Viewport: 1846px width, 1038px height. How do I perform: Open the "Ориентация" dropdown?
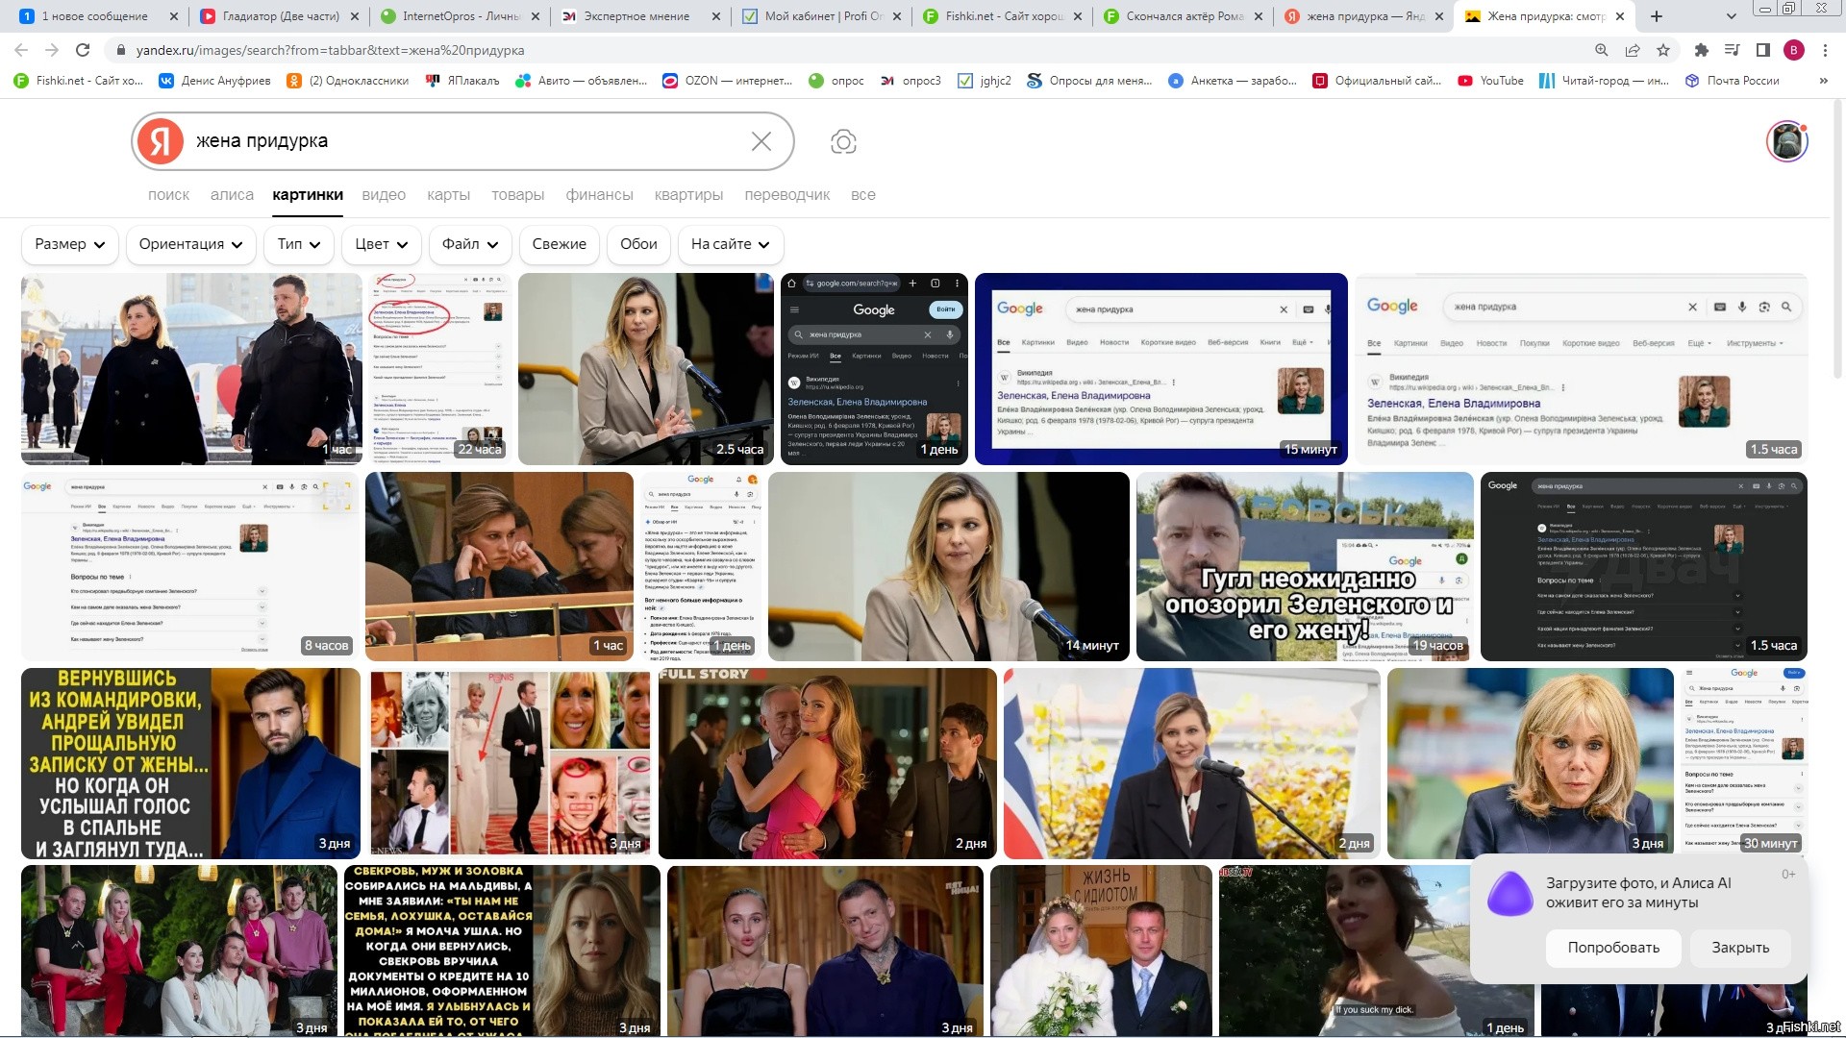coord(190,244)
